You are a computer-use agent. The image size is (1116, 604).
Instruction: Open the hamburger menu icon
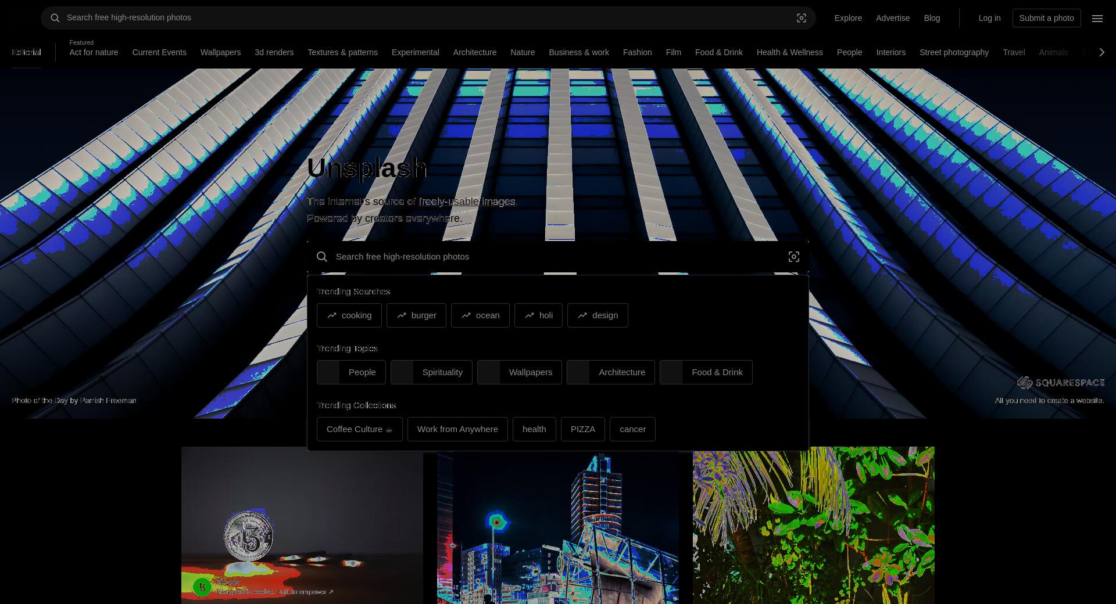click(x=1097, y=18)
